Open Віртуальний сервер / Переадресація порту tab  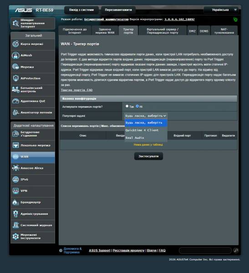coord(163,31)
